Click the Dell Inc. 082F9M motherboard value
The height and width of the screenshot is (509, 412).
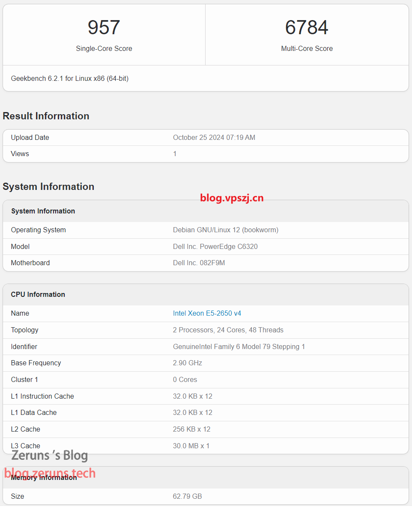tap(199, 263)
